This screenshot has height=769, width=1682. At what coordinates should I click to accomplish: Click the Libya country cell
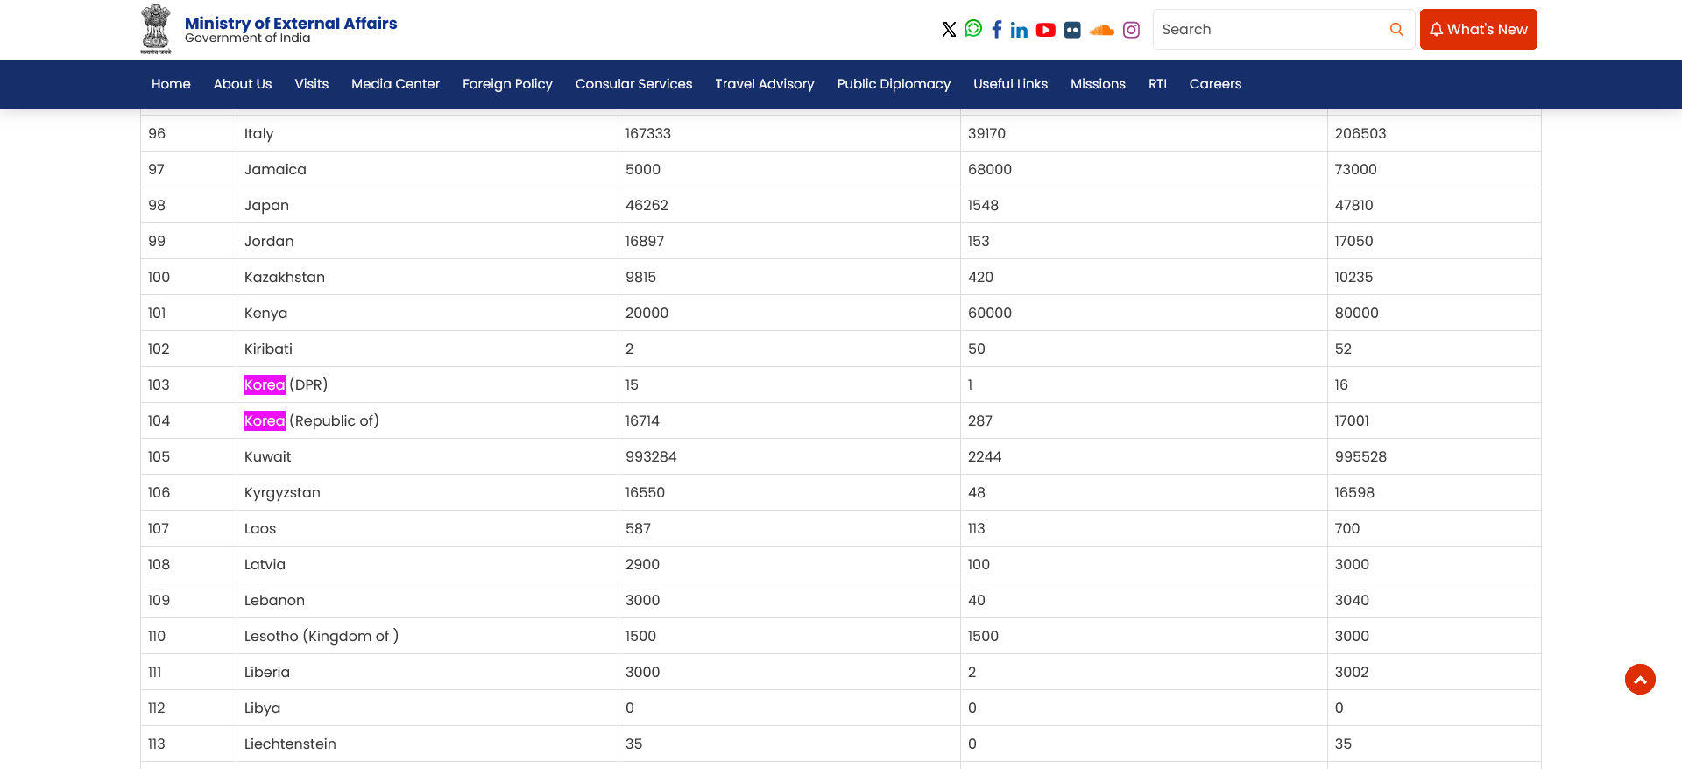(428, 709)
